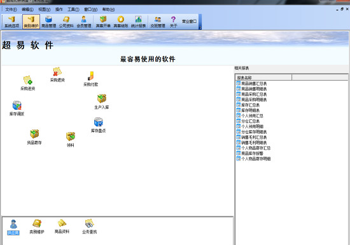Open the 操作 menu
This screenshot has width=350, height=245.
point(59,10)
